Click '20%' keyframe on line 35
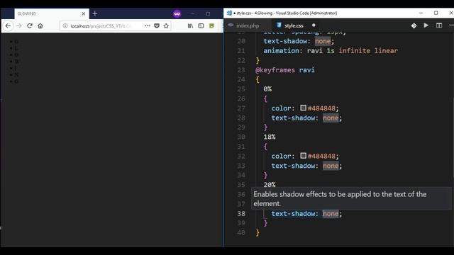This screenshot has height=255, width=454. point(270,184)
